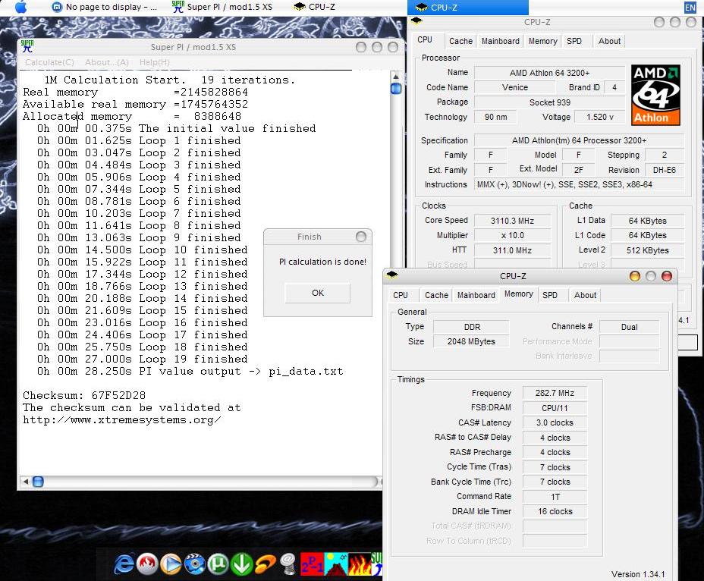Launch the orange headphone JetAudio icon
704x581 pixels.
pyautogui.click(x=265, y=564)
